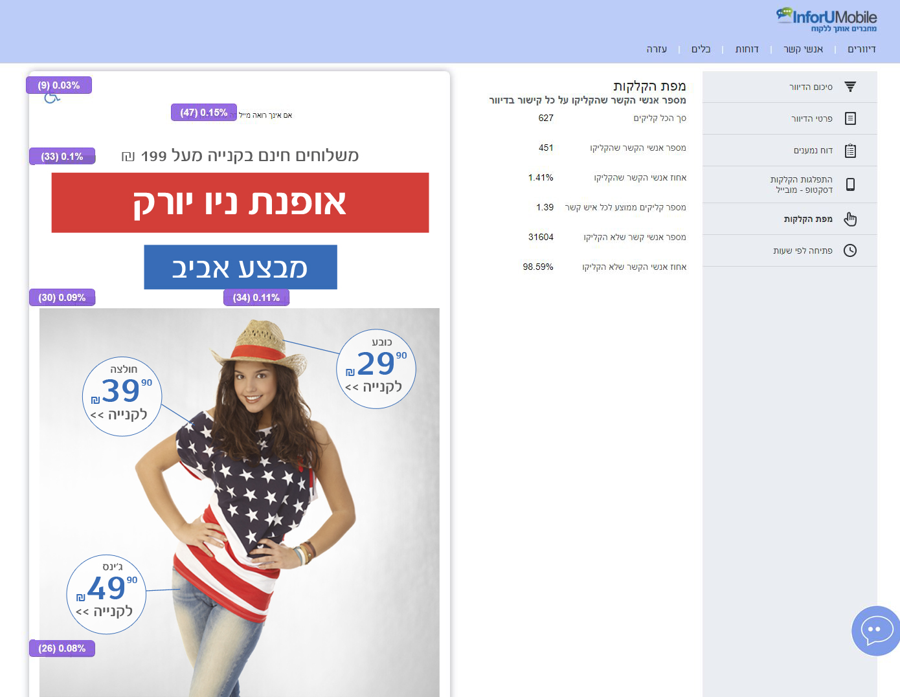Click the מפת הקלקות page heading
Image resolution: width=900 pixels, height=697 pixels.
pos(649,86)
